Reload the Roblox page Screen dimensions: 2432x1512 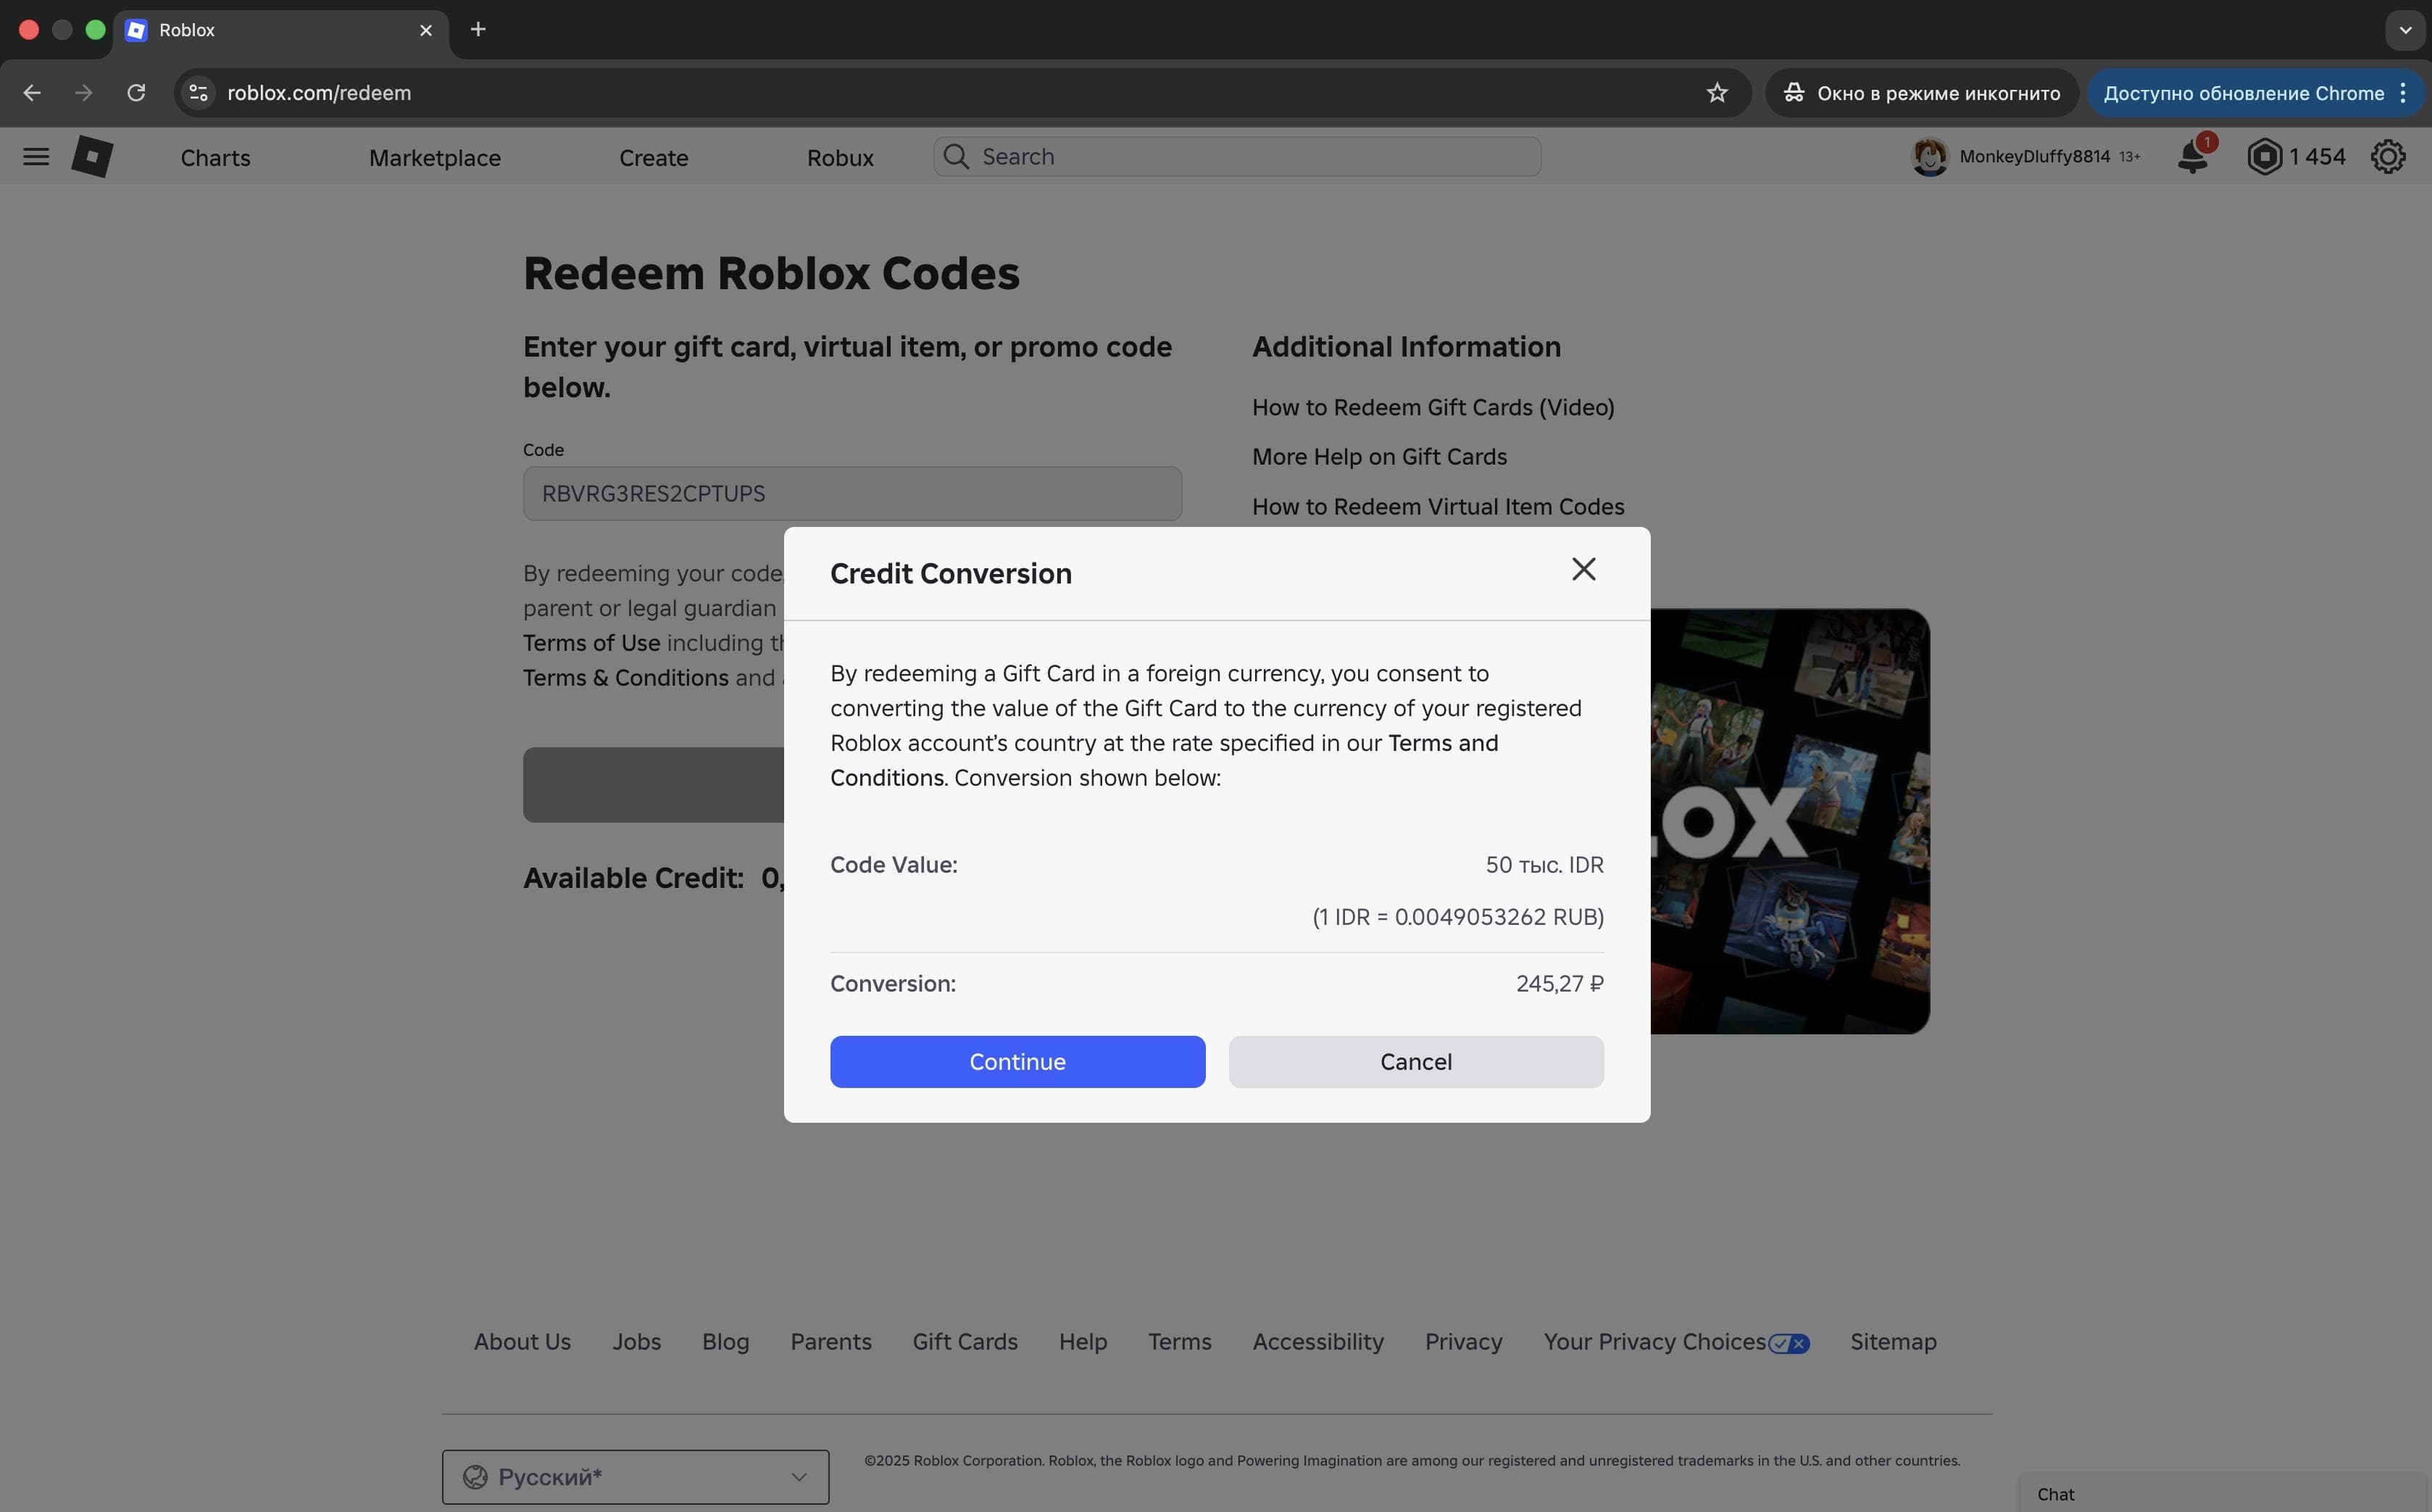[x=136, y=93]
